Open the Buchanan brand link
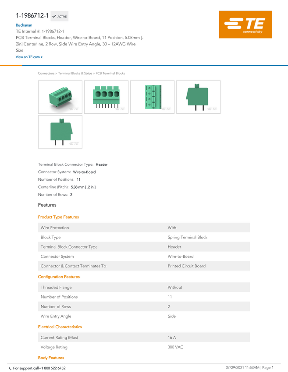The height and width of the screenshot is (372, 288). pyautogui.click(x=24, y=25)
